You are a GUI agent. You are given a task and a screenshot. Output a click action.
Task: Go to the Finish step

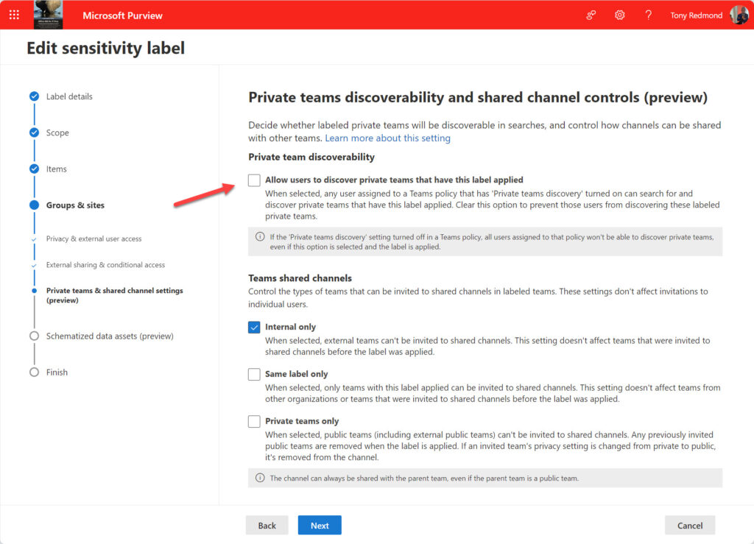(x=57, y=372)
